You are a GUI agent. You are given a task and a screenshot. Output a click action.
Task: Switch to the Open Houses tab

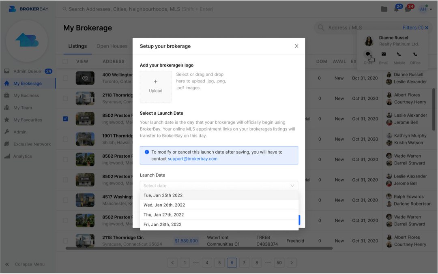tap(112, 46)
